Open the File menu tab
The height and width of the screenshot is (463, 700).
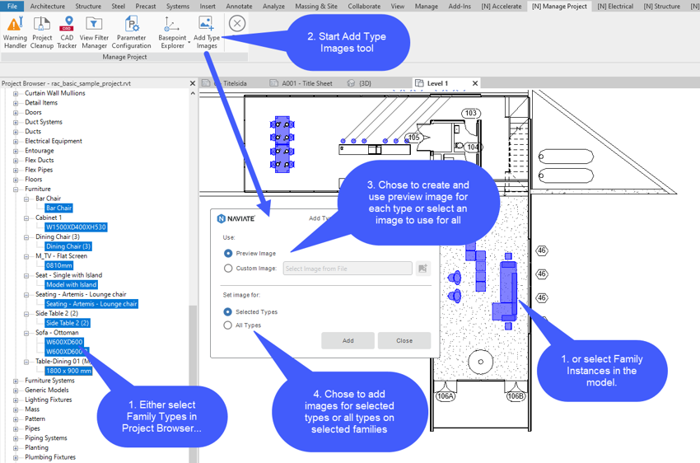click(x=12, y=7)
